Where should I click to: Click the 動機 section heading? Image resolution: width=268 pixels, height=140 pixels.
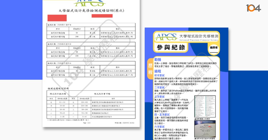tap(158, 59)
